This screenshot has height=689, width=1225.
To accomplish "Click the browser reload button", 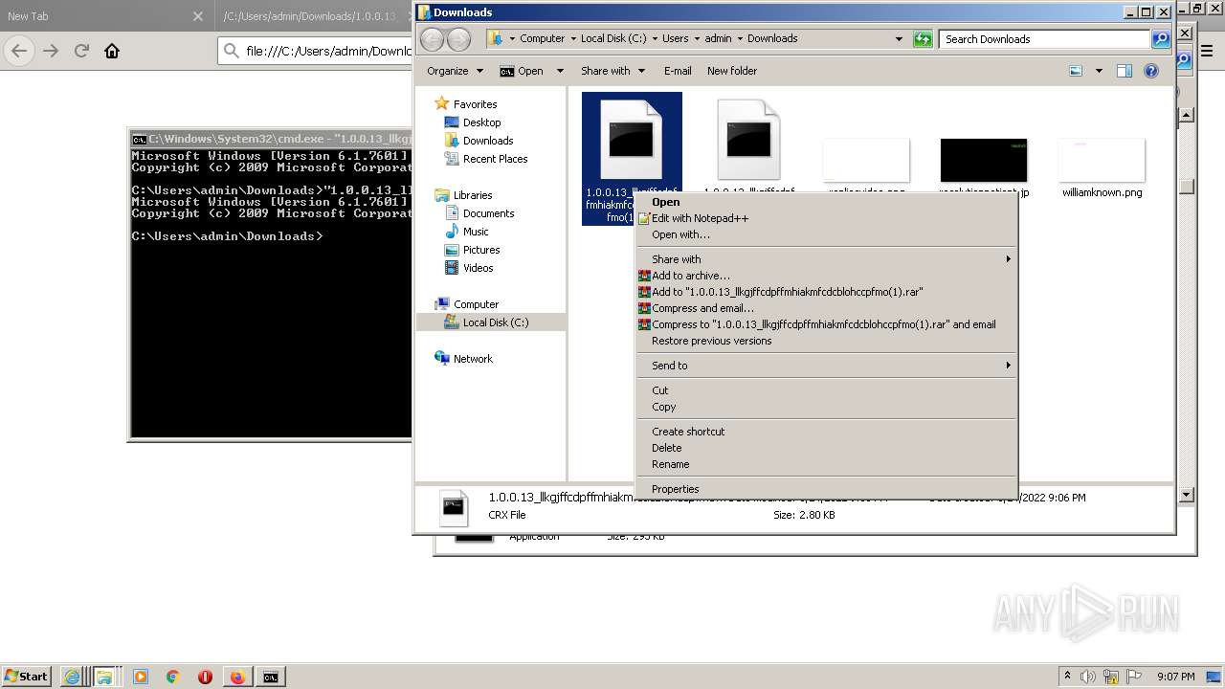I will tap(81, 51).
